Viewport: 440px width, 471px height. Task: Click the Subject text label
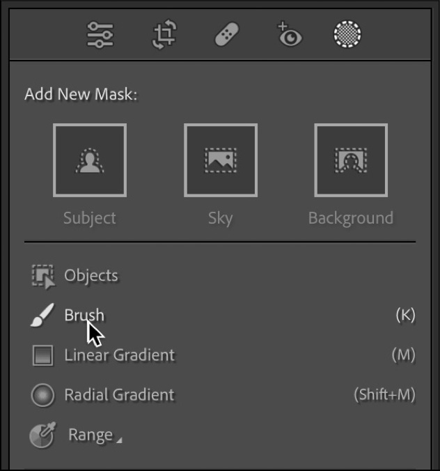click(90, 218)
